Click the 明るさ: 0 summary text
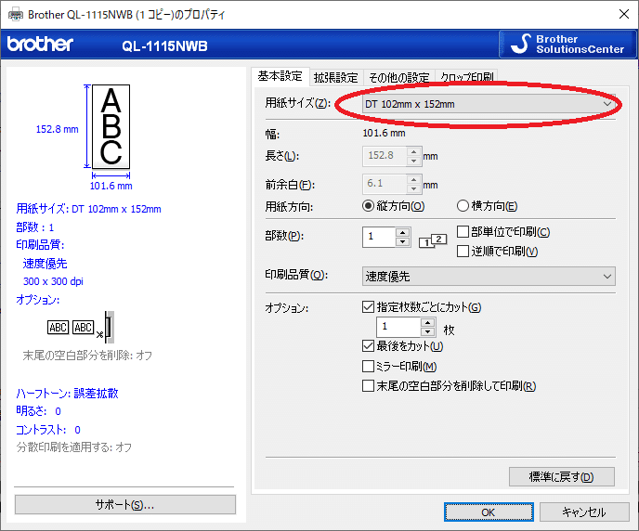Image resolution: width=639 pixels, height=531 pixels. click(38, 411)
